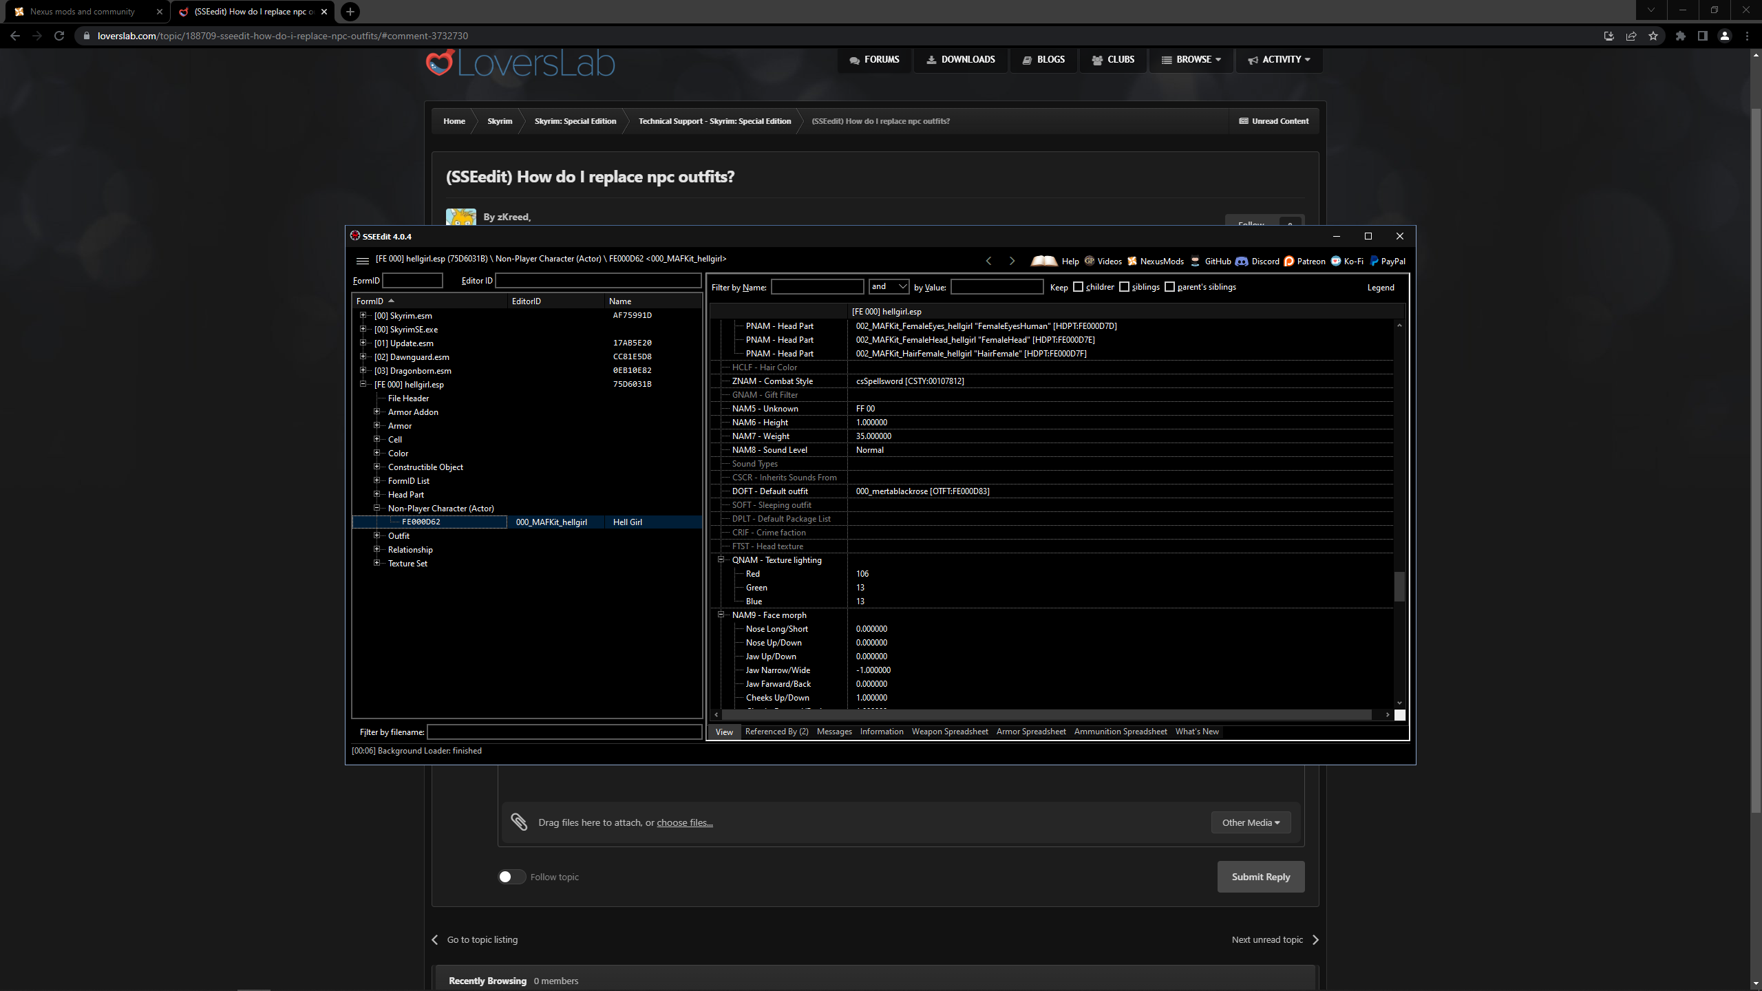
Task: Open the SSEEdit hamburger menu icon
Action: 362,260
